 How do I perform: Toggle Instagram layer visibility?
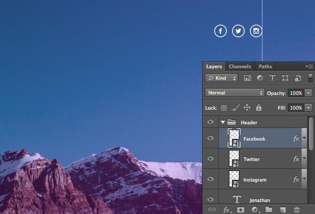[x=211, y=179]
